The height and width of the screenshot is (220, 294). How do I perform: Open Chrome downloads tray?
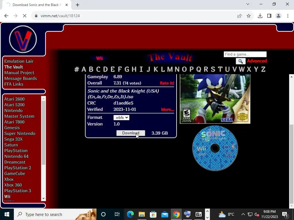(260, 16)
